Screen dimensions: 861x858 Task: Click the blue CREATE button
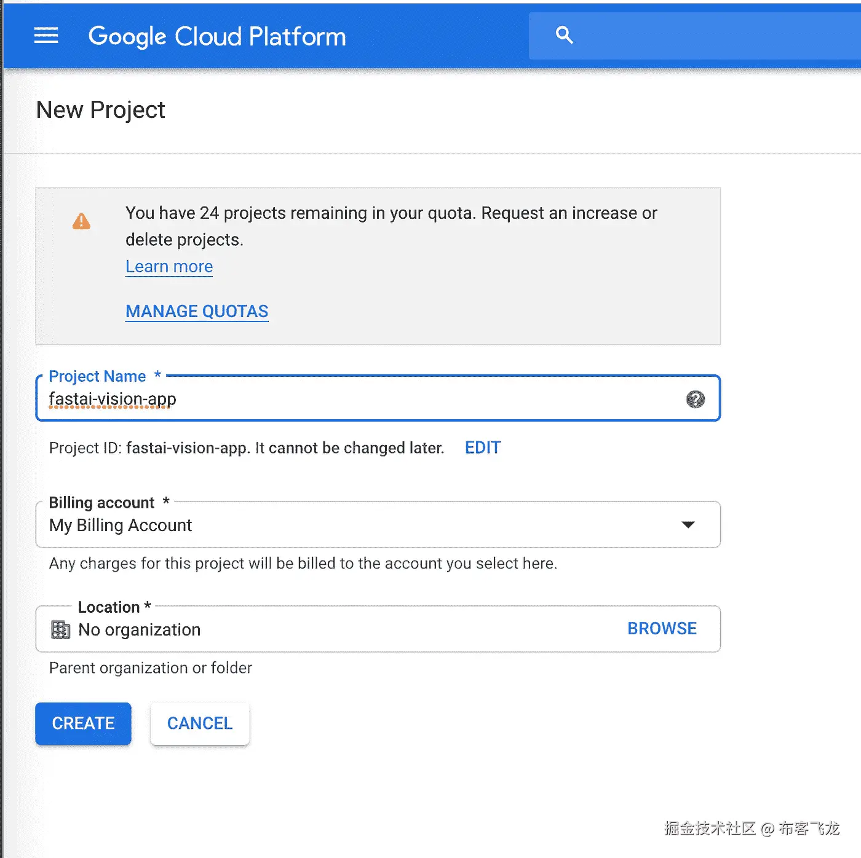click(x=83, y=723)
